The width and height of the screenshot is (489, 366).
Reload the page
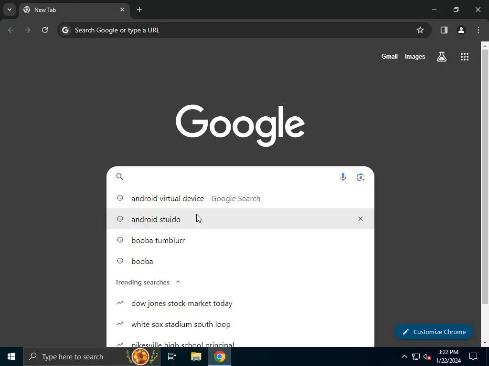(45, 30)
